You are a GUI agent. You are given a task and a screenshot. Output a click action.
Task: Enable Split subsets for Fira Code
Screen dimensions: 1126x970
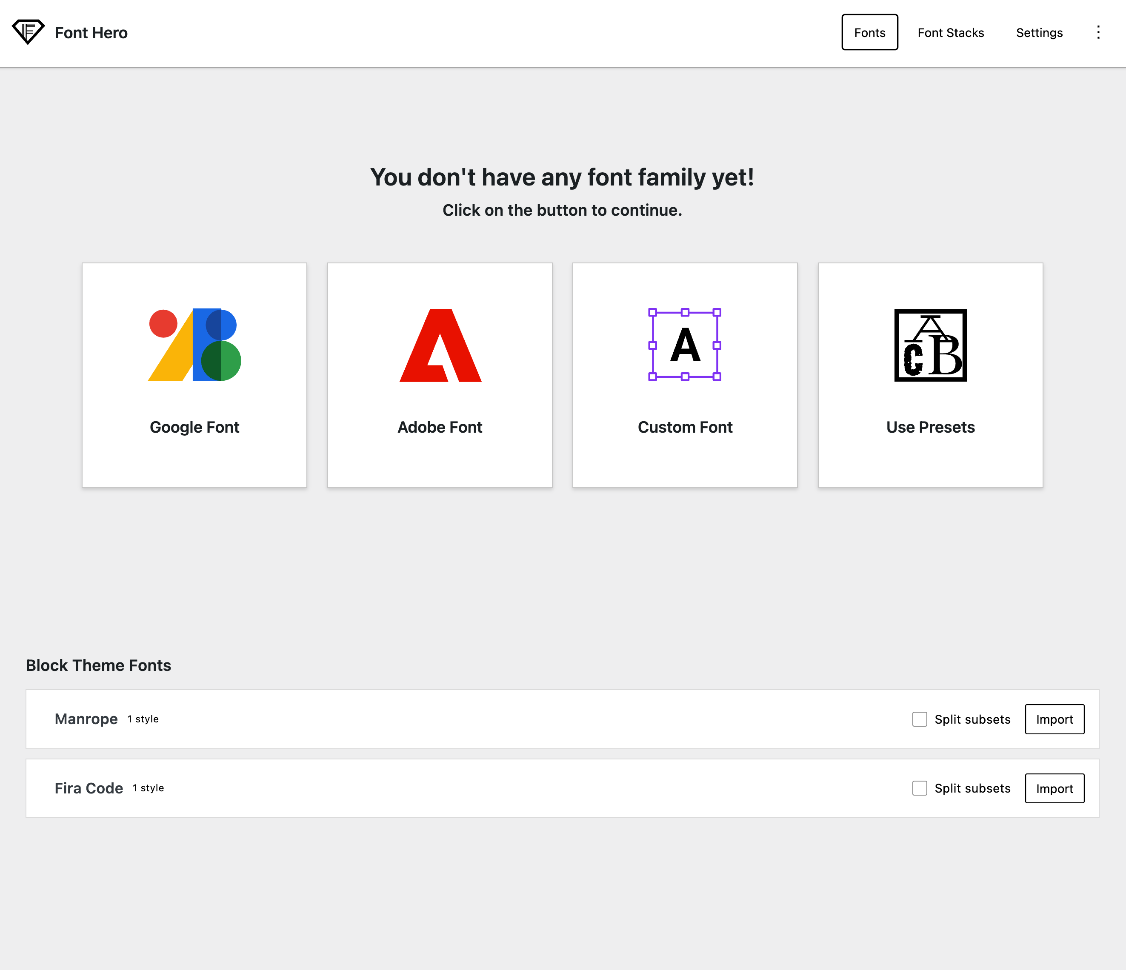(920, 788)
